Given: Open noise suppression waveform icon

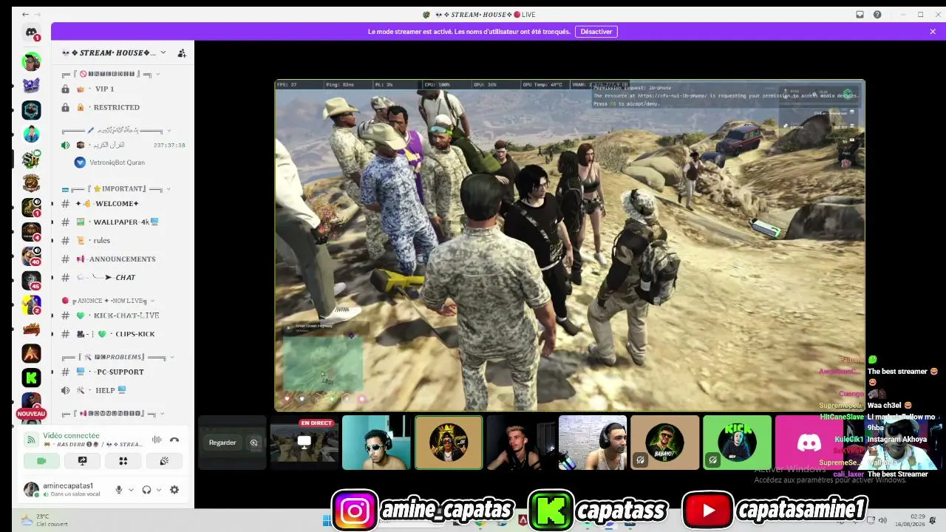Looking at the screenshot, I should click(x=157, y=440).
